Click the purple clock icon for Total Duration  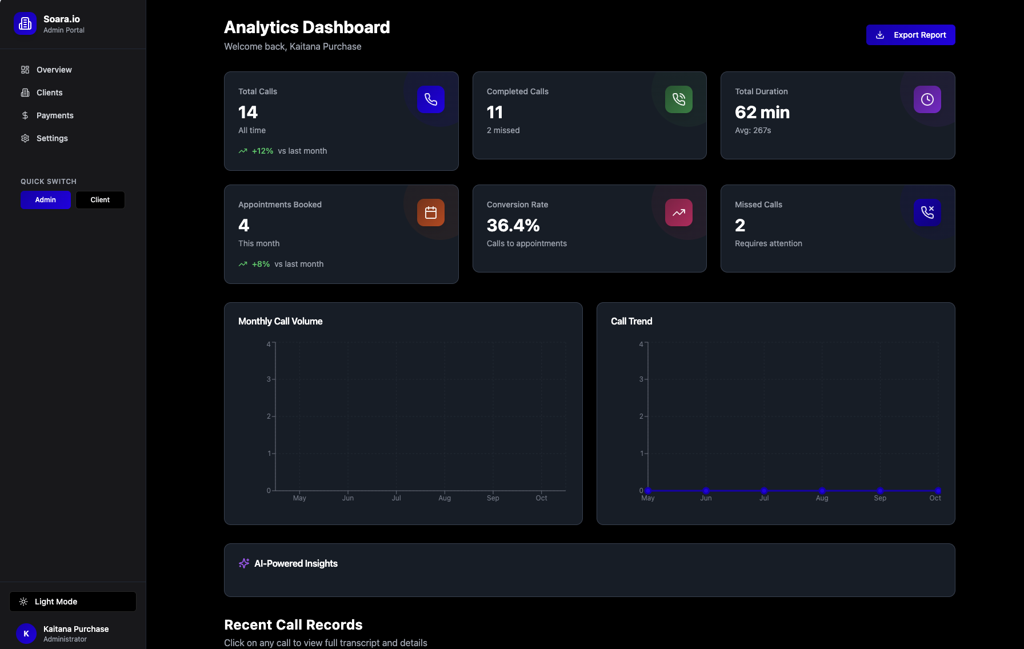pos(927,99)
